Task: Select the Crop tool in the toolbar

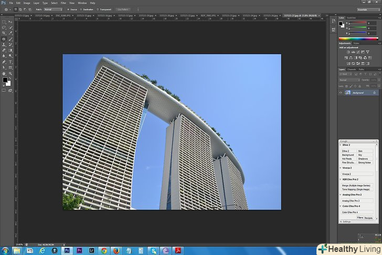Action: click(x=4, y=33)
